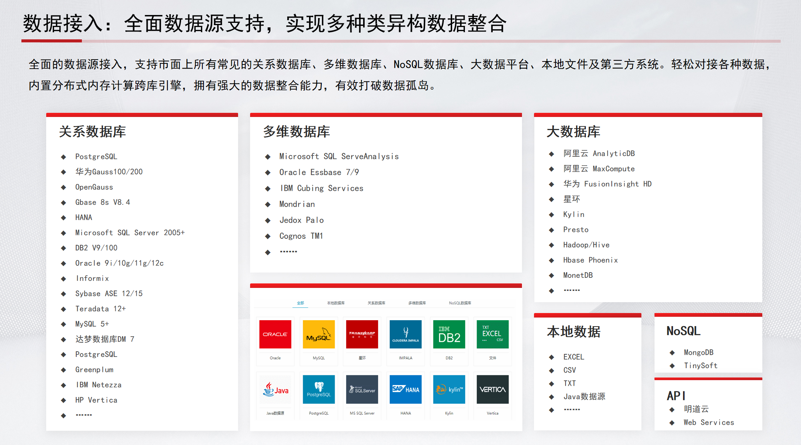Click IBM Netezza entry
Screen dimensions: 801x445
click(x=99, y=385)
